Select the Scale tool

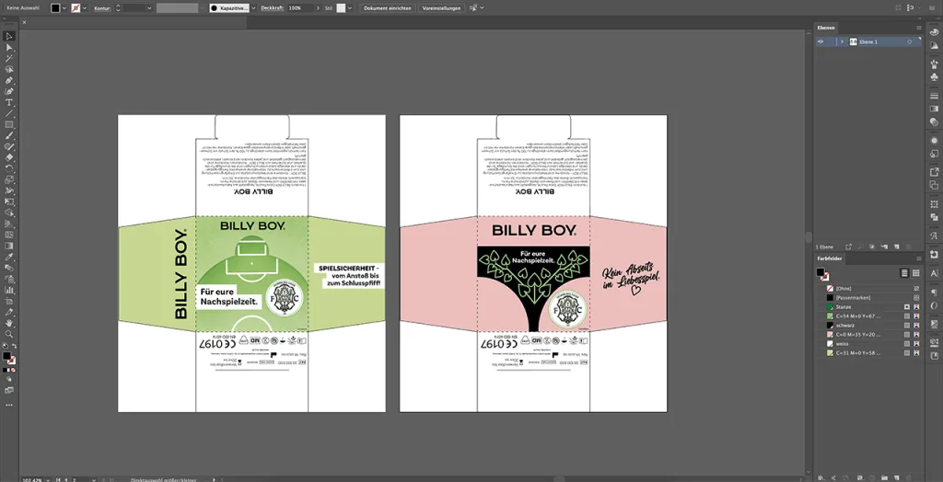pos(9,179)
